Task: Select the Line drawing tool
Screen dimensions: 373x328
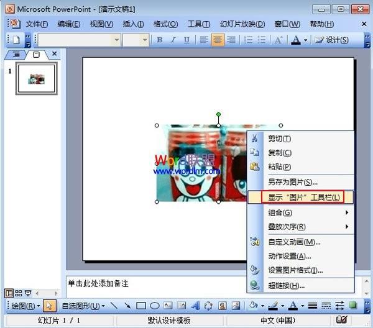Action: pyautogui.click(x=114, y=306)
